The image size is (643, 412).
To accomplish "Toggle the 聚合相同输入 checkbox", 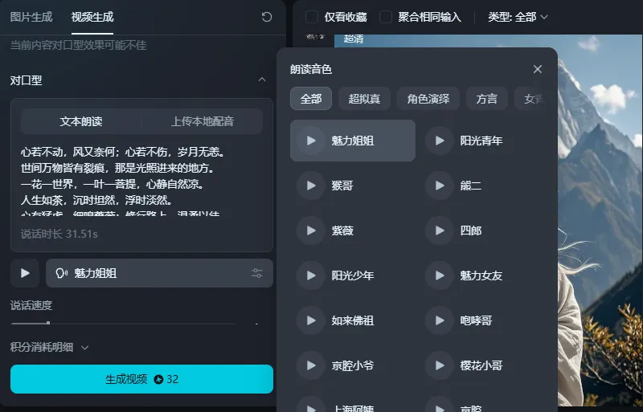I will 386,17.
